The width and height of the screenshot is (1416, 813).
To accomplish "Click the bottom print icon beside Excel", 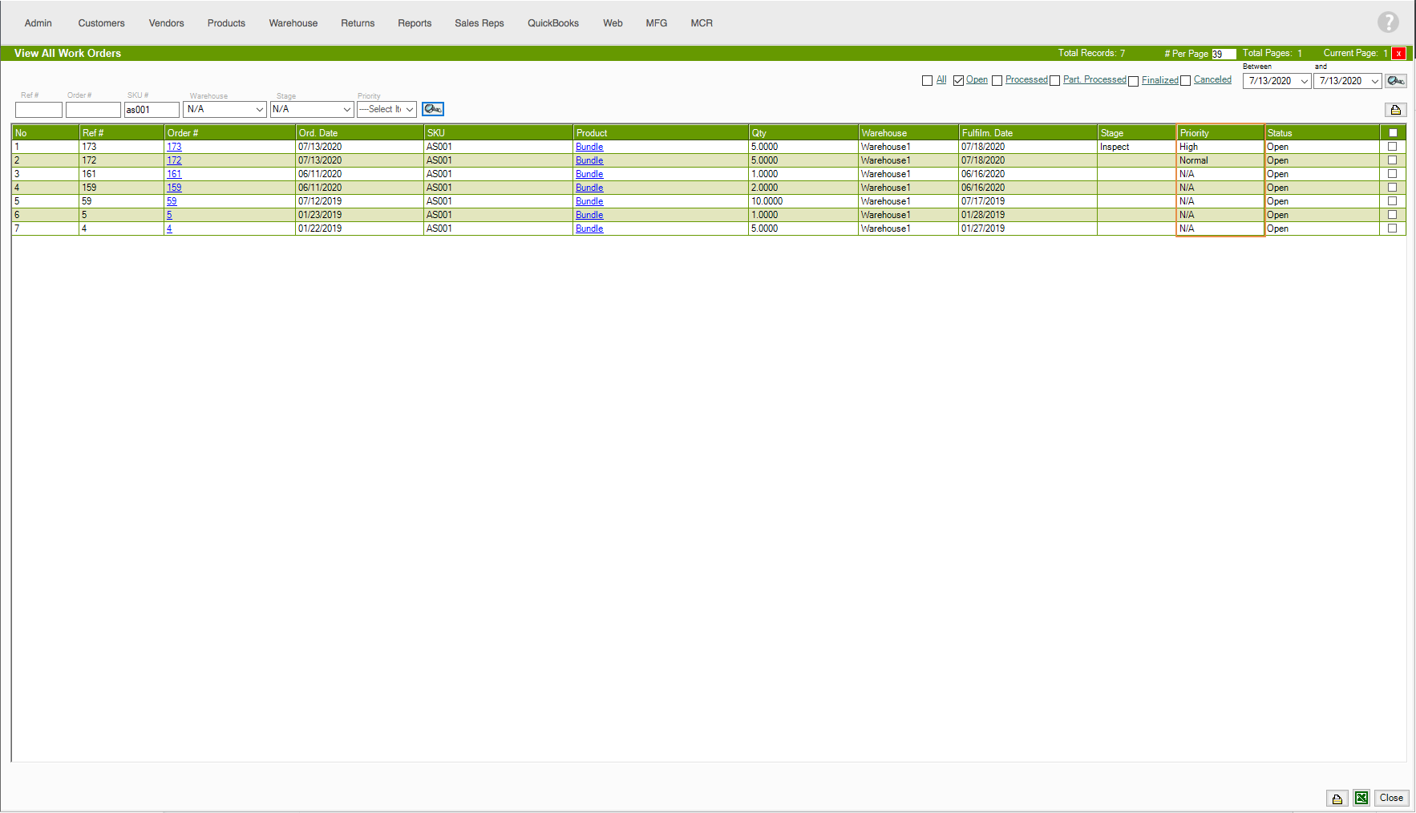I will [1337, 799].
